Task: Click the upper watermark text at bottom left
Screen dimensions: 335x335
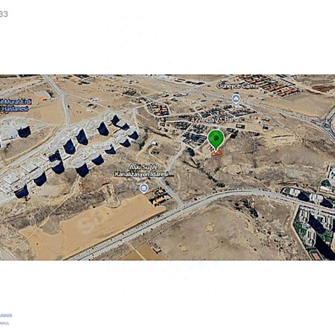Action: click(6, 315)
